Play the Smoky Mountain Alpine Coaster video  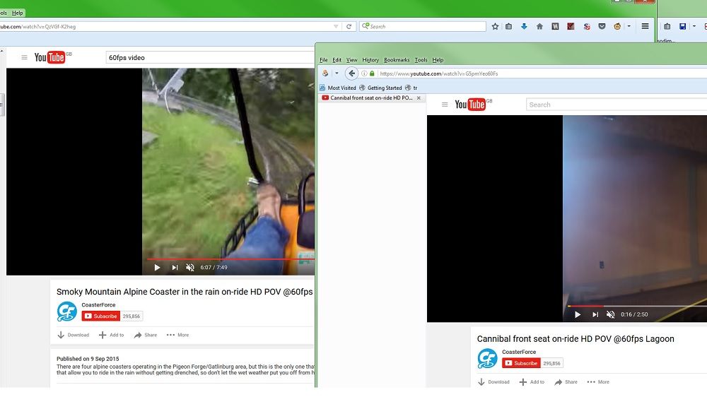[x=157, y=267]
